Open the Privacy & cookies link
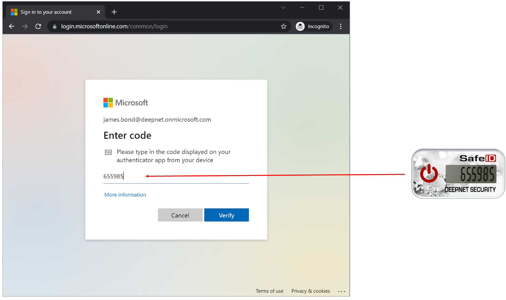506x300 pixels. click(310, 291)
